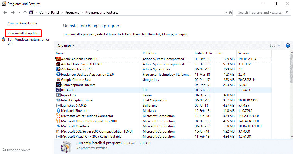This screenshot has height=154, width=293.
Task: Select Mediatek Bluetooth program name
Action: pos(75,111)
